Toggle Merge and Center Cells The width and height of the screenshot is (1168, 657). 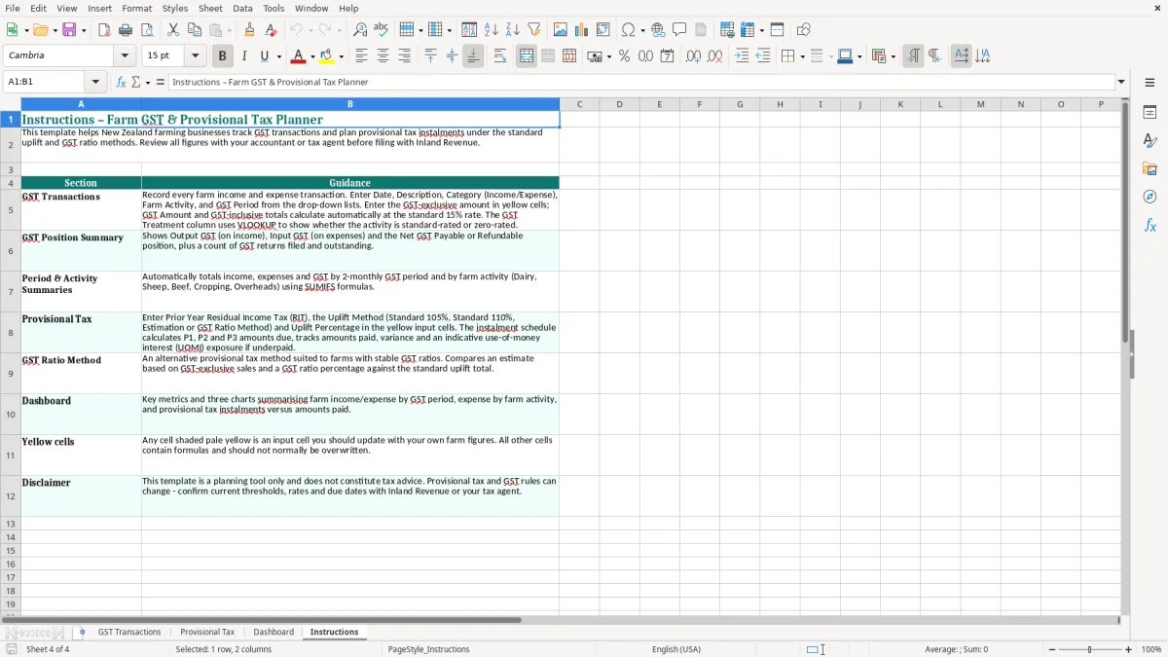[527, 56]
